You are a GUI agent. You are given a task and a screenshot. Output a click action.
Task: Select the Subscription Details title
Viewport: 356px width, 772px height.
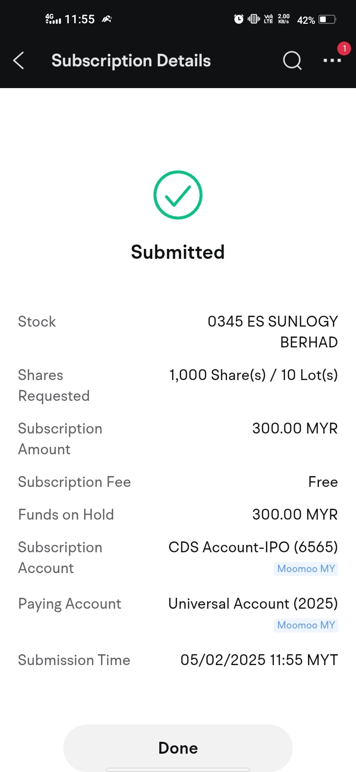pos(131,61)
